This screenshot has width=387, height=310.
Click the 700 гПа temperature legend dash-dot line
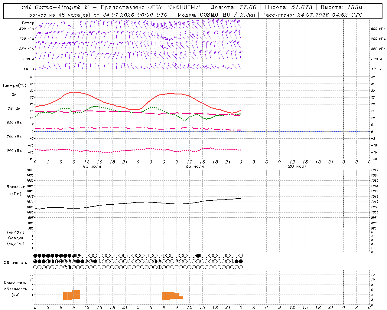tap(13, 140)
